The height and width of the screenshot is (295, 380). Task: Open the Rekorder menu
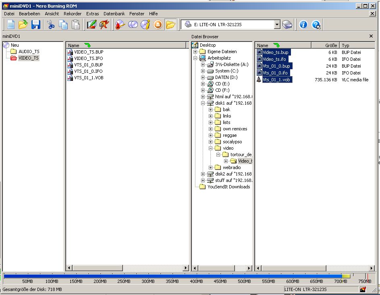click(73, 14)
